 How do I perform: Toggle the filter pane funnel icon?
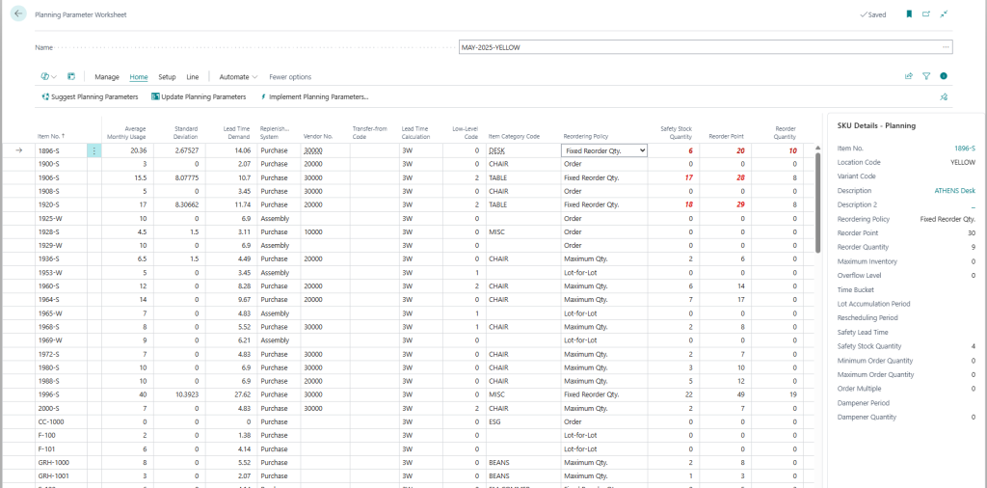(x=925, y=76)
